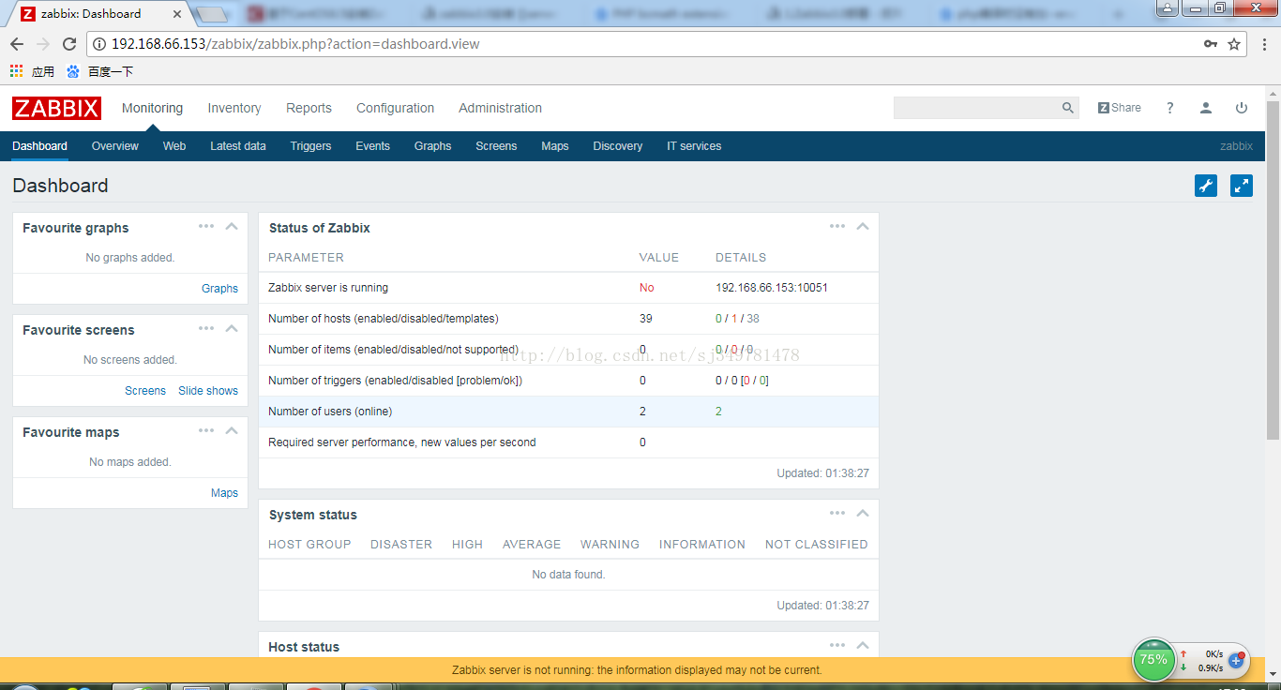Open Status of Zabbix menu dots

837,226
